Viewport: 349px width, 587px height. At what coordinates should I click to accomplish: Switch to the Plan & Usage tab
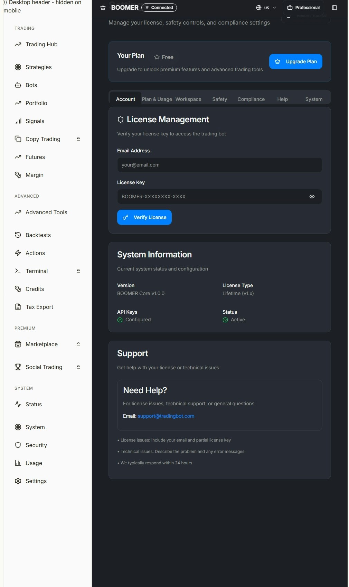coord(157,99)
